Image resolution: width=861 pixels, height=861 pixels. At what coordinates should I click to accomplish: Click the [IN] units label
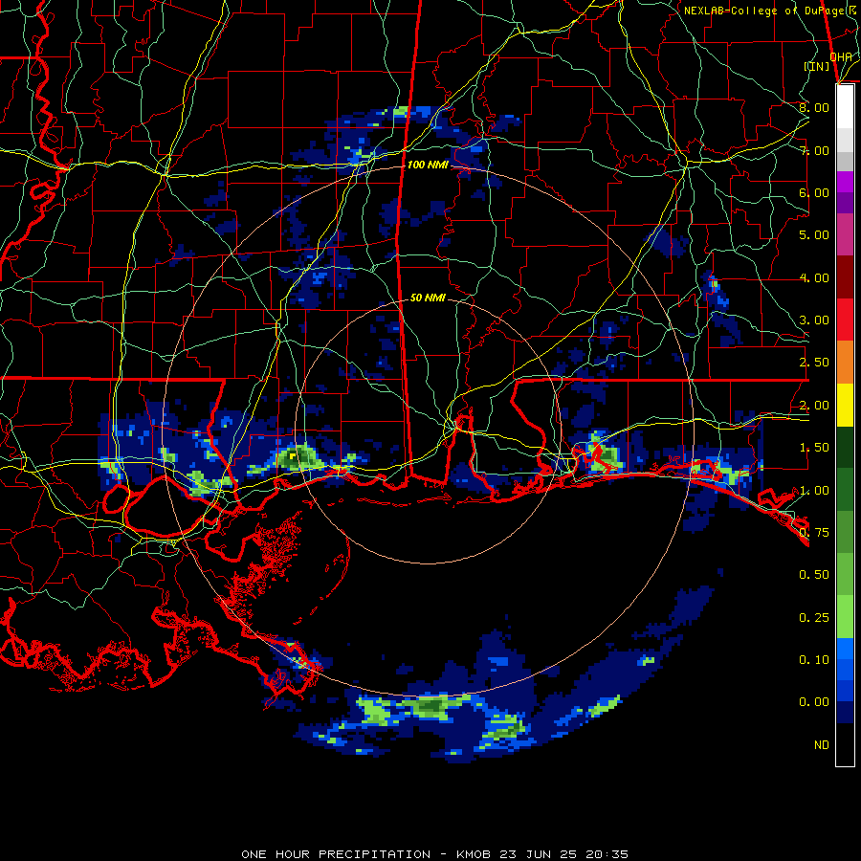pyautogui.click(x=817, y=66)
